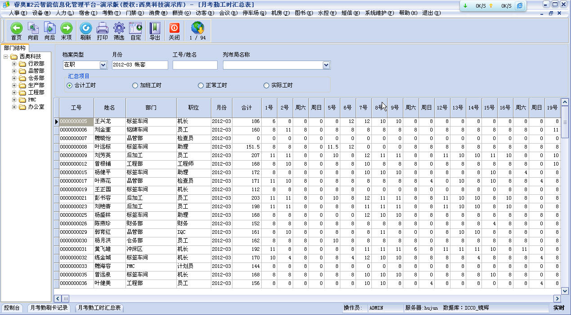Image resolution: width=571 pixels, height=315 pixels.
Task: Click the 合计 column header
Action: pos(246,108)
